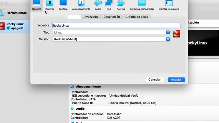
Task: Open the Pantalla settings section
Action: [x=63, y=5]
